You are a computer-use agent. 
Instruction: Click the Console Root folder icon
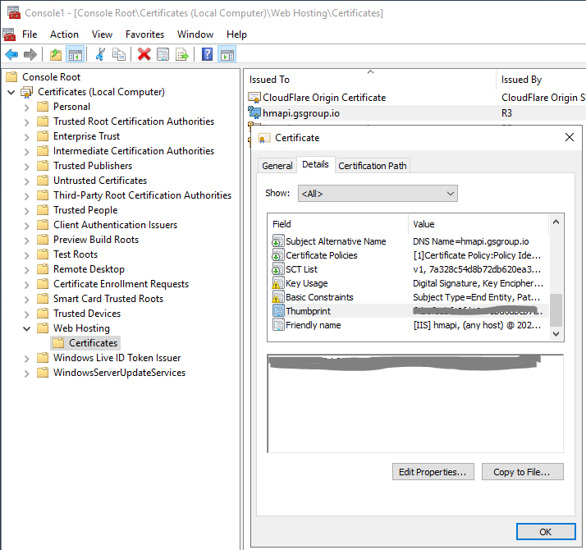point(11,76)
